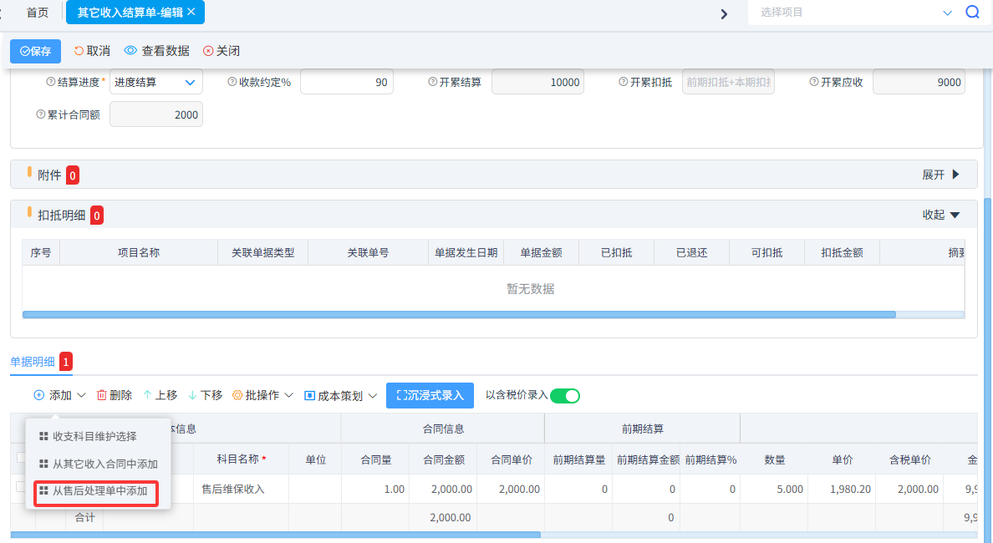Click the 沉浸式录入 button
The image size is (993, 543).
(430, 395)
